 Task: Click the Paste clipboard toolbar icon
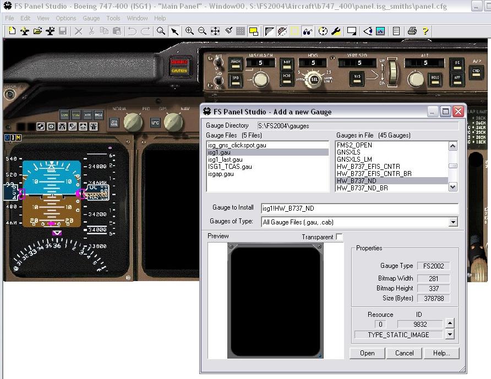117,31
